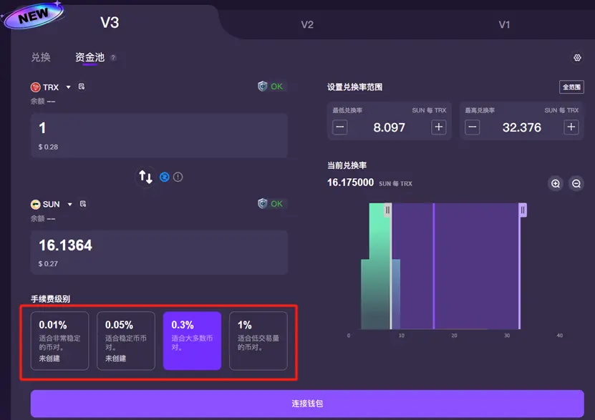Click the 全范围 full range button
Screen dimensions: 595x420
pyautogui.click(x=571, y=87)
